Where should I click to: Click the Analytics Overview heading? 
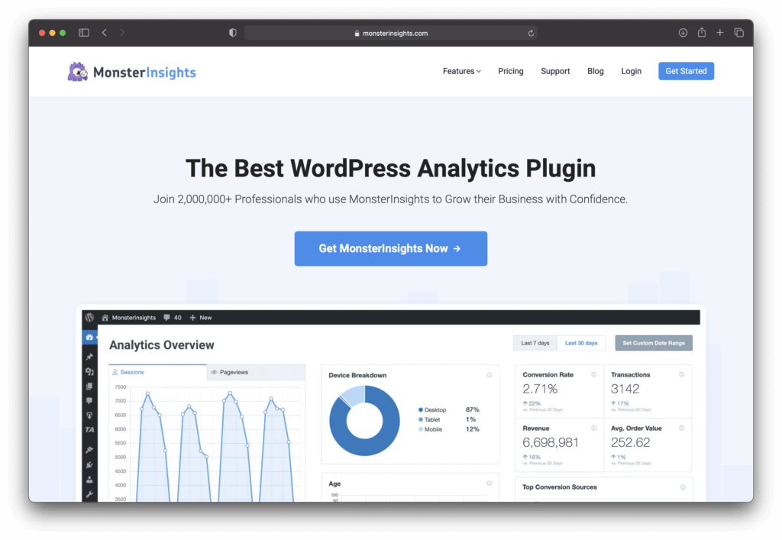tap(162, 345)
